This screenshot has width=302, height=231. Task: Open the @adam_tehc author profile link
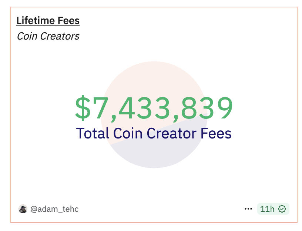[x=54, y=209]
